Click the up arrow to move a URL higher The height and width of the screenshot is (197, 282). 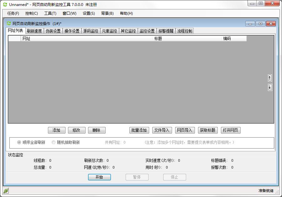[x=270, y=78]
